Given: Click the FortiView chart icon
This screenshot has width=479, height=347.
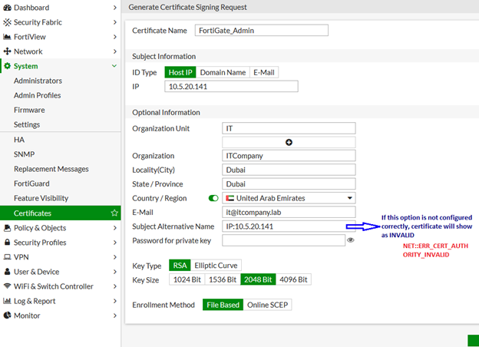Looking at the screenshot, I should [x=7, y=37].
